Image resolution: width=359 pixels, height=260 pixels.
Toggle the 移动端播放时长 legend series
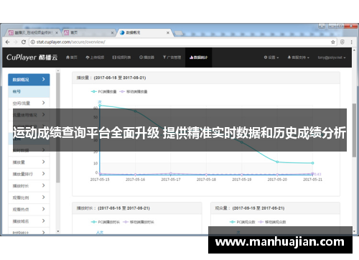tap(139, 222)
